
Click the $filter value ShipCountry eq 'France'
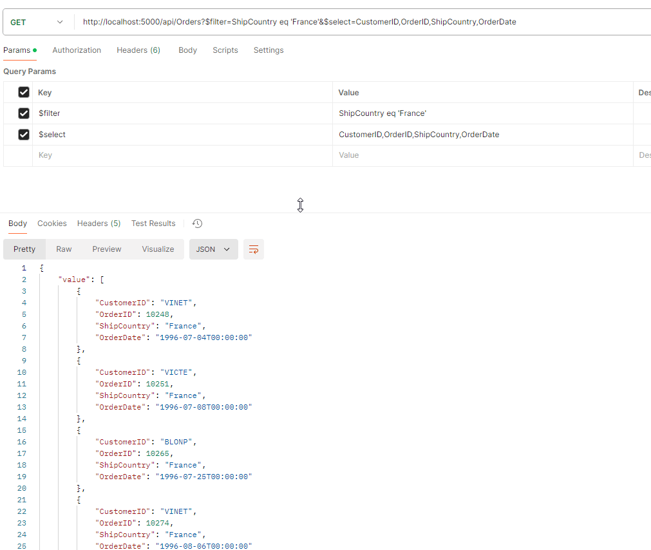click(x=382, y=113)
